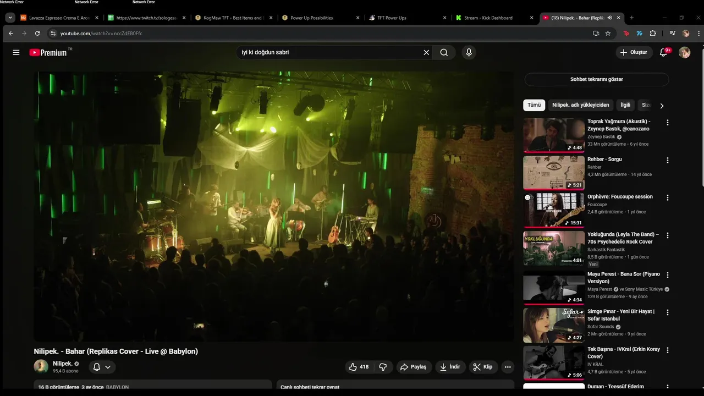Go back in browser history
This screenshot has width=704, height=396.
pos(11,33)
